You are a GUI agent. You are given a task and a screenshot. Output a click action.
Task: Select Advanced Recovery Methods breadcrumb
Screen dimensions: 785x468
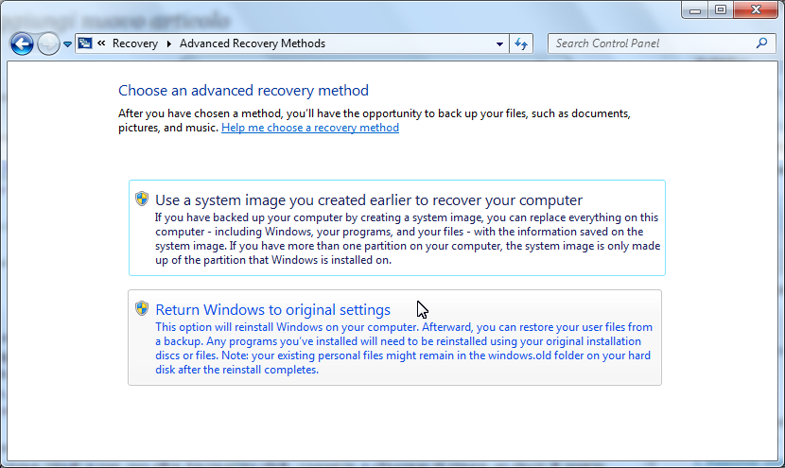pyautogui.click(x=253, y=43)
